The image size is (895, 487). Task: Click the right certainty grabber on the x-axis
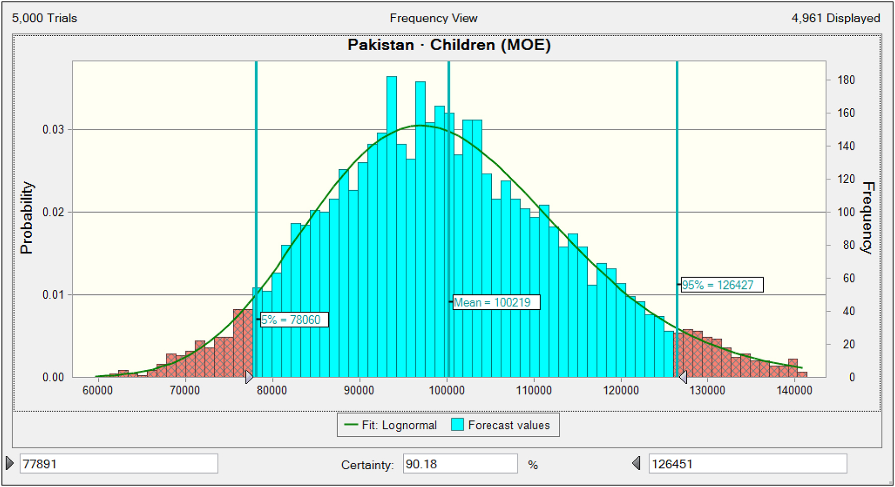683,377
